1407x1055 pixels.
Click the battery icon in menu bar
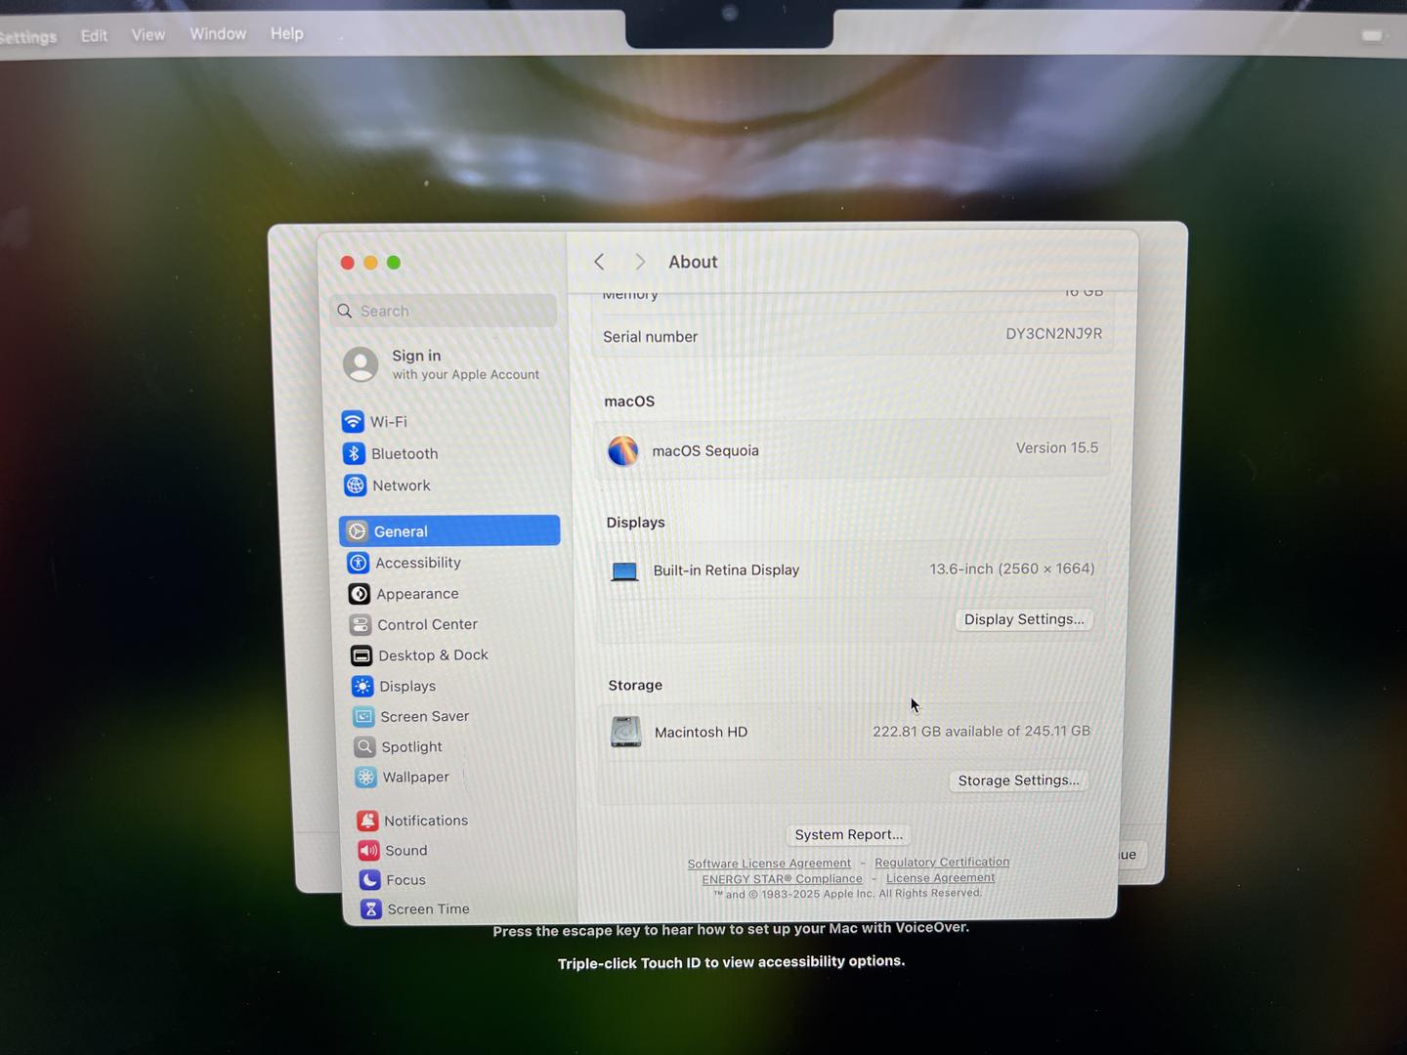1373,35
